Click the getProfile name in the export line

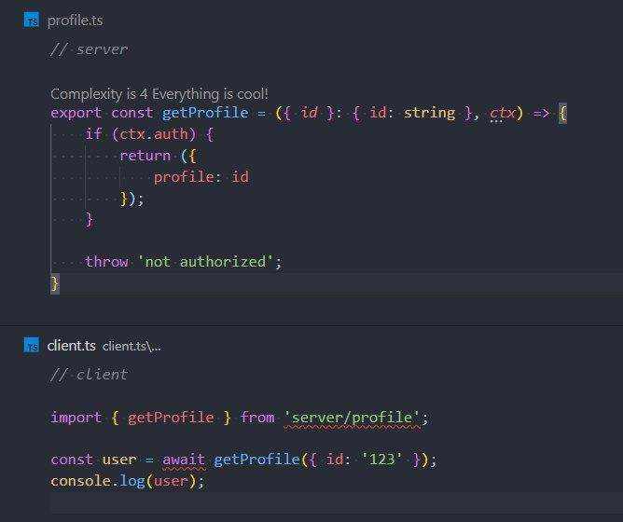point(205,113)
